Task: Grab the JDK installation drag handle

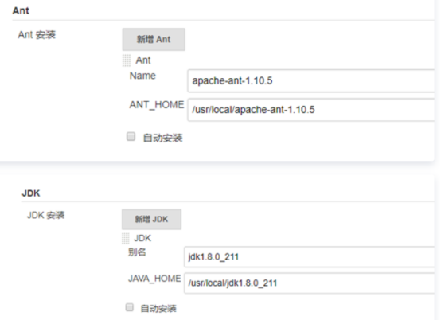Action: [126, 238]
